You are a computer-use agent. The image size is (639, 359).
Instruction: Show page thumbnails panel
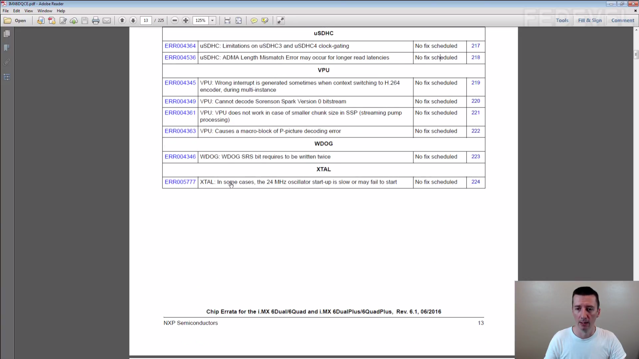[7, 34]
